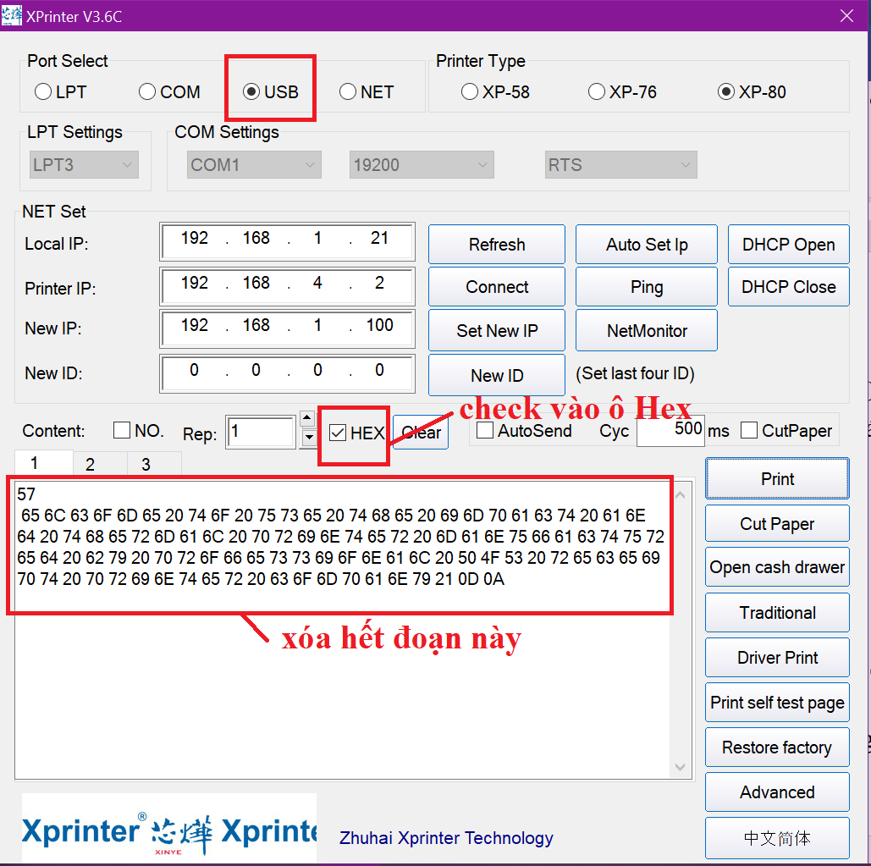This screenshot has height=866, width=871.
Task: Click the Refresh button
Action: click(x=497, y=245)
